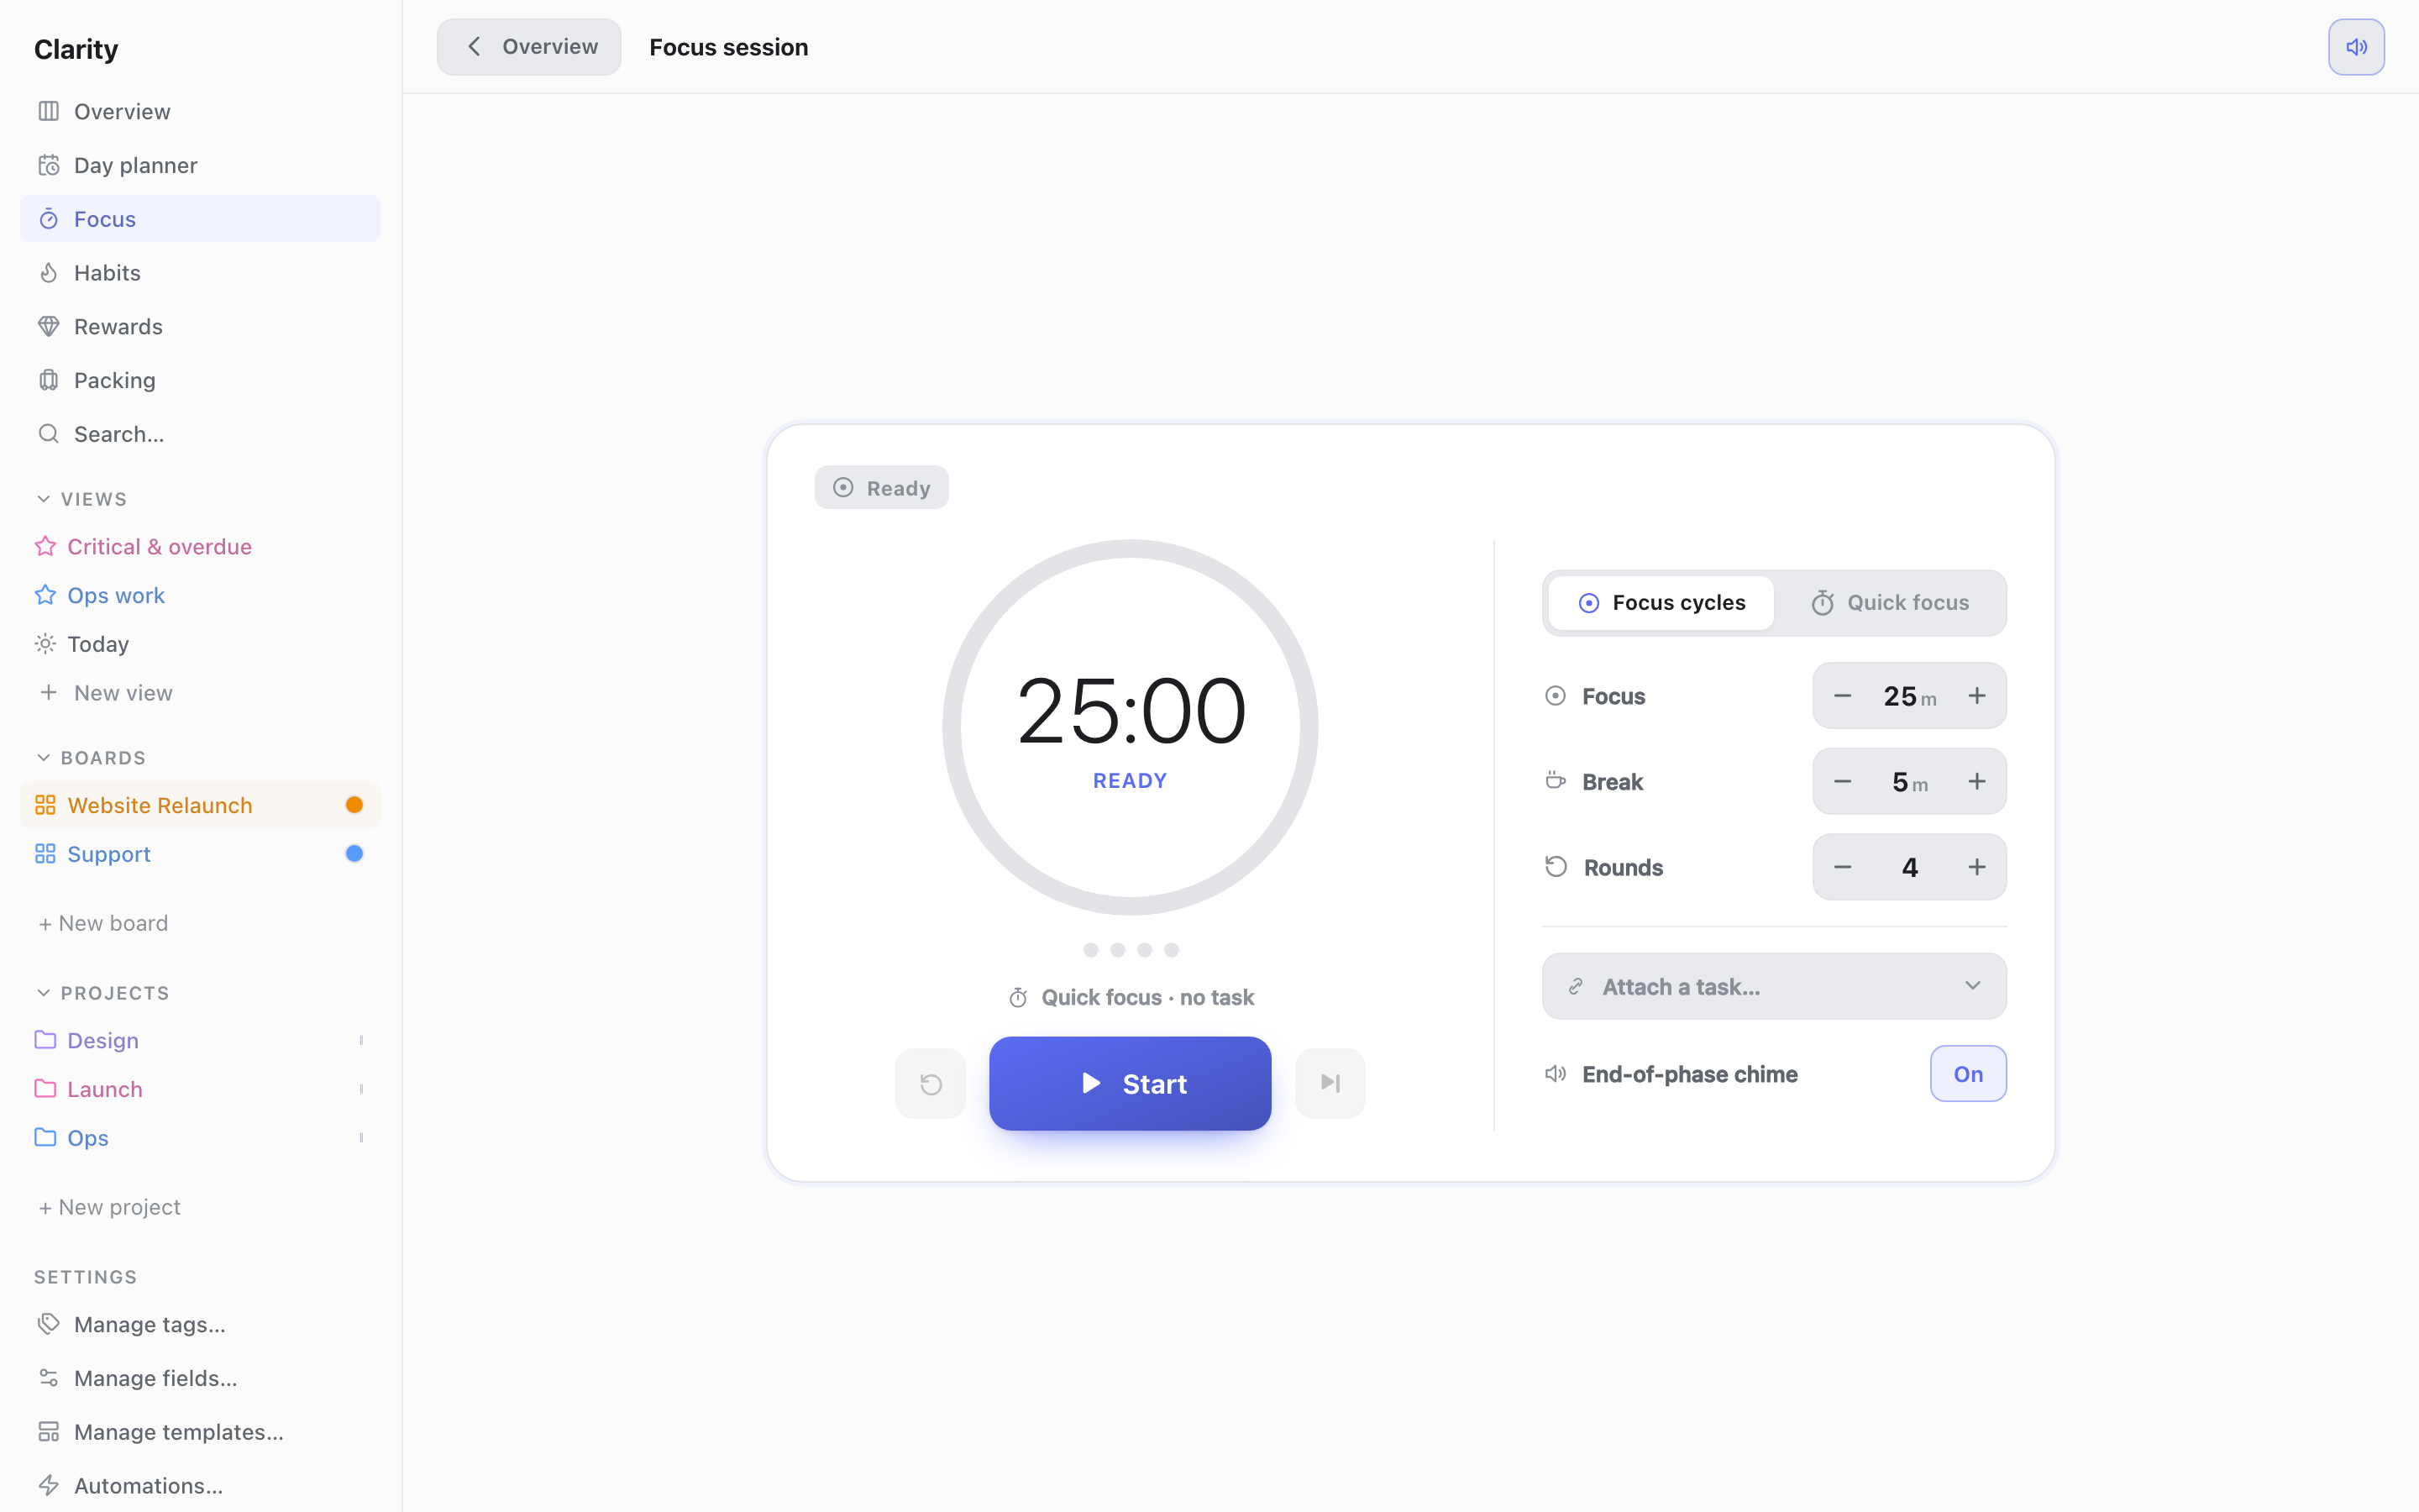The image size is (2419, 1512).
Task: Open the Launch project
Action: (200, 1089)
